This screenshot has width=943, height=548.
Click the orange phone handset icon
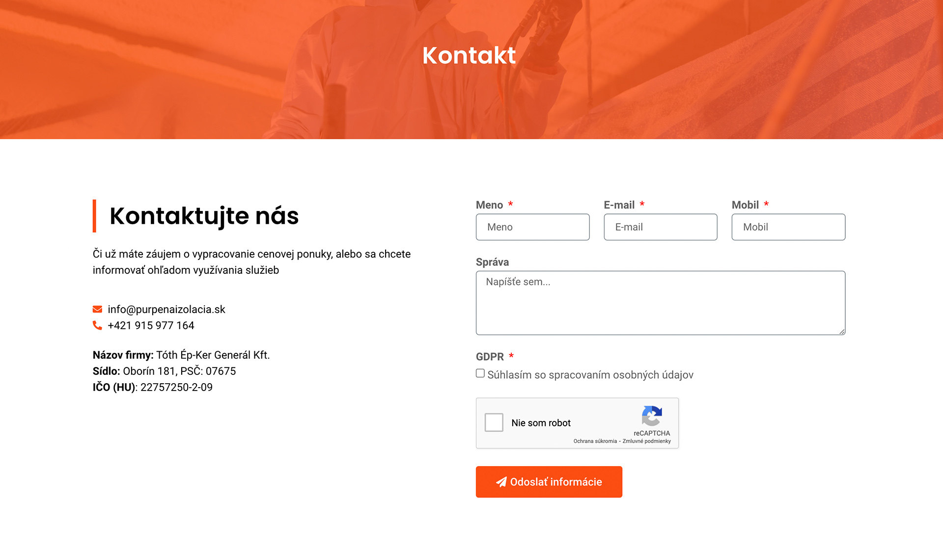point(97,325)
